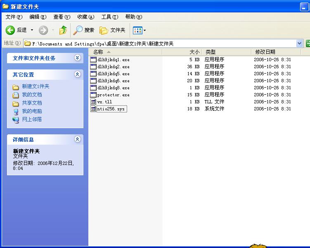Select file name dlh9jkdq8.exe
This screenshot has height=248, width=310.
point(113,88)
